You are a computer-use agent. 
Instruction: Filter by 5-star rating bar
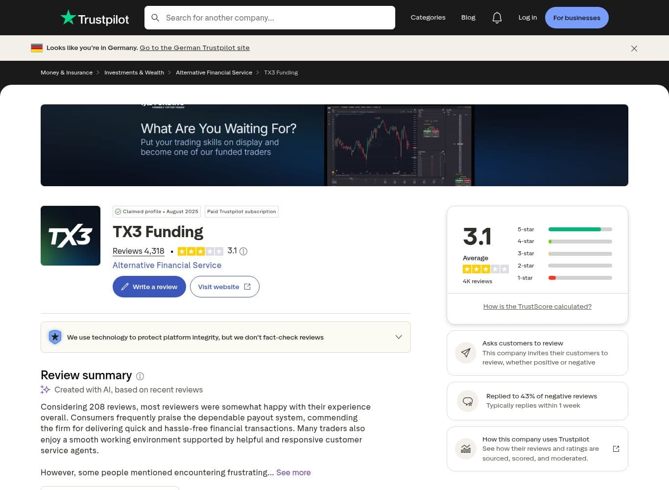click(580, 229)
